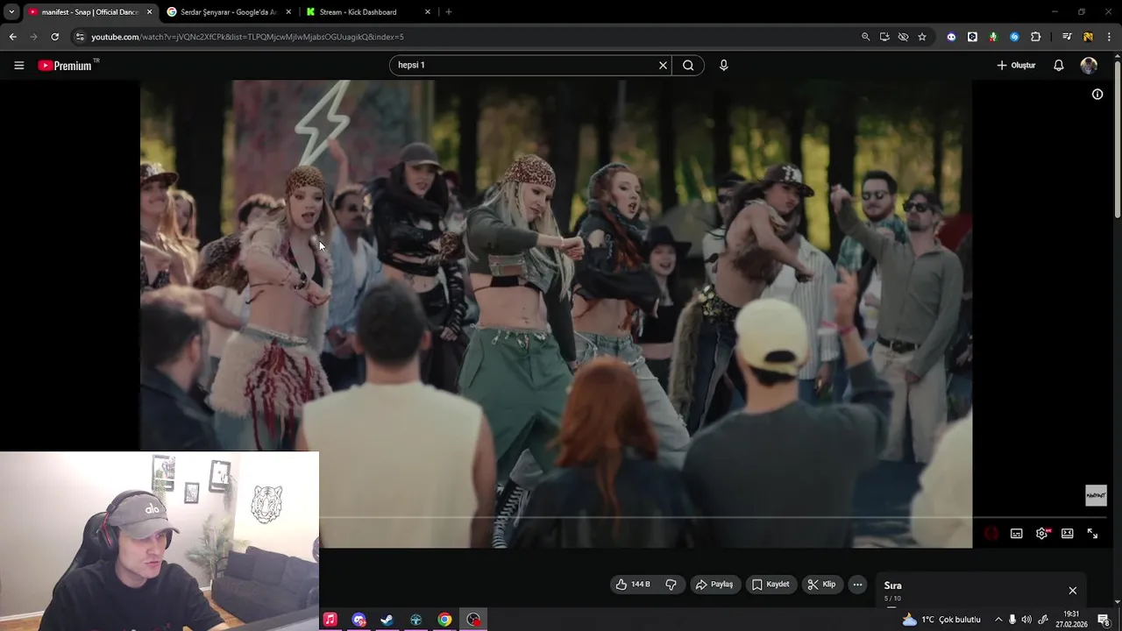Toggle subtitles in the video player
The image size is (1122, 631).
coord(1017,533)
